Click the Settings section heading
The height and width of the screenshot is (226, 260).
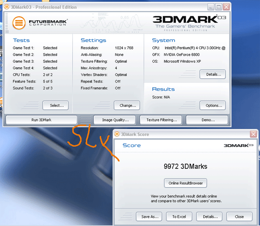click(x=93, y=40)
